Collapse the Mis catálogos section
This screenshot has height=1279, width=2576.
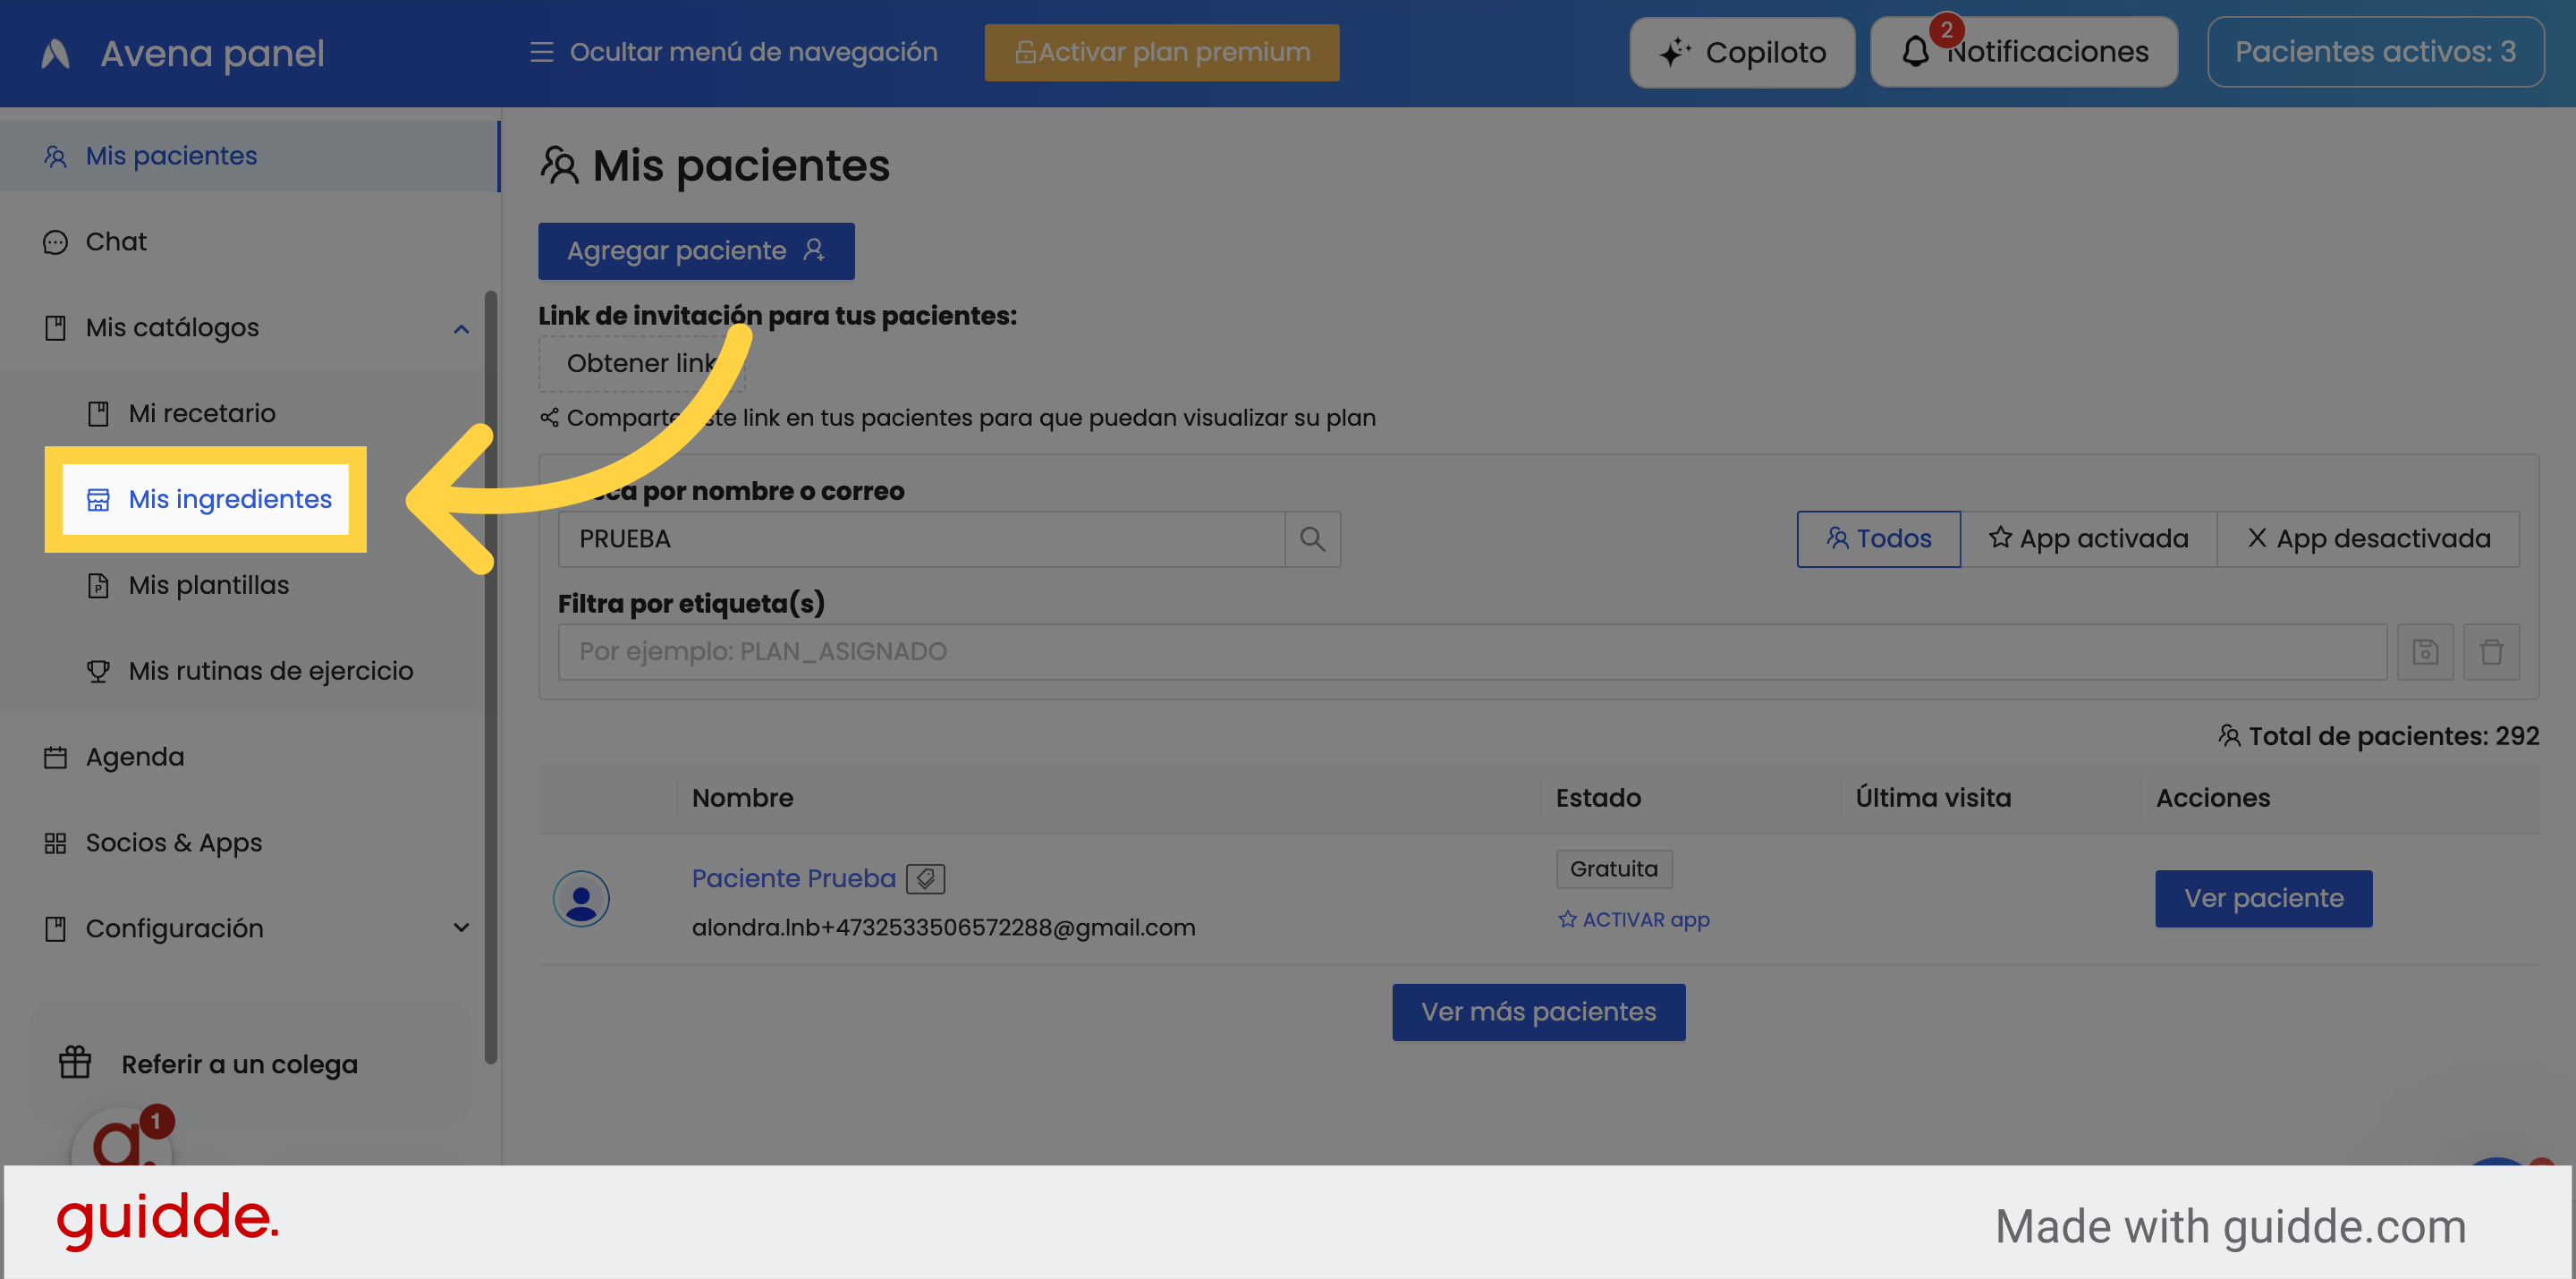[x=461, y=328]
